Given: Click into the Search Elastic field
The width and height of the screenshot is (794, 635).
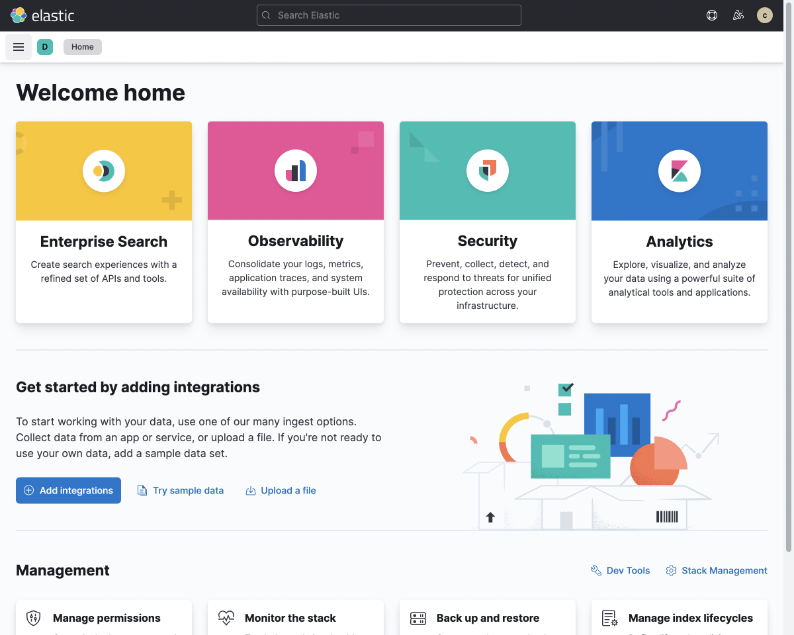Looking at the screenshot, I should 388,15.
